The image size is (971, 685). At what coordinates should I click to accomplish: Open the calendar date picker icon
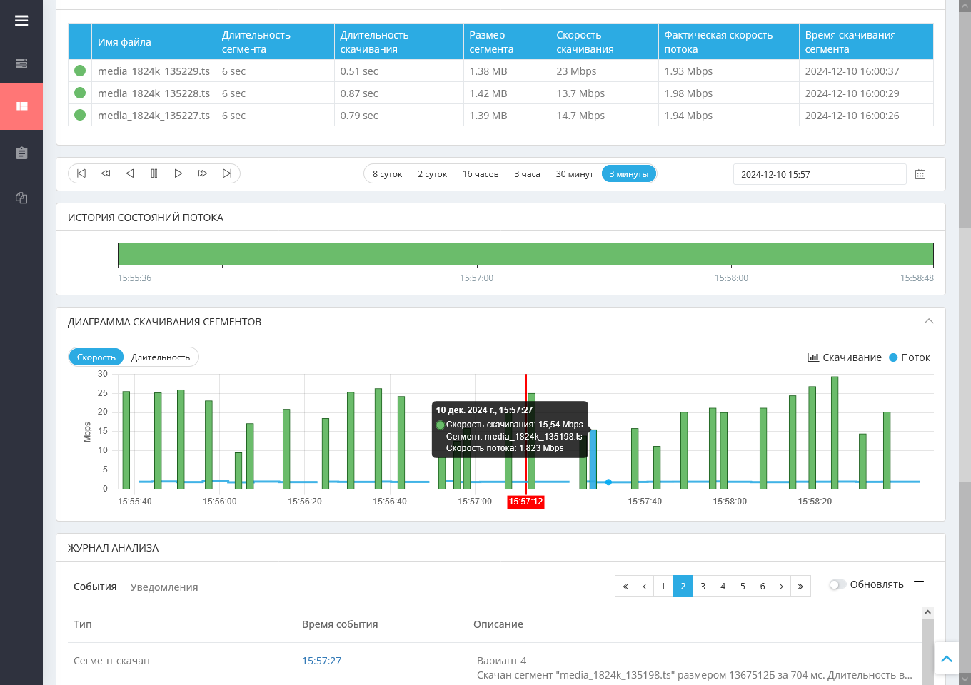(x=920, y=174)
